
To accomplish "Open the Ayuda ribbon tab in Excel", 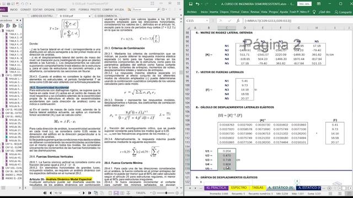I will pos(284,12).
